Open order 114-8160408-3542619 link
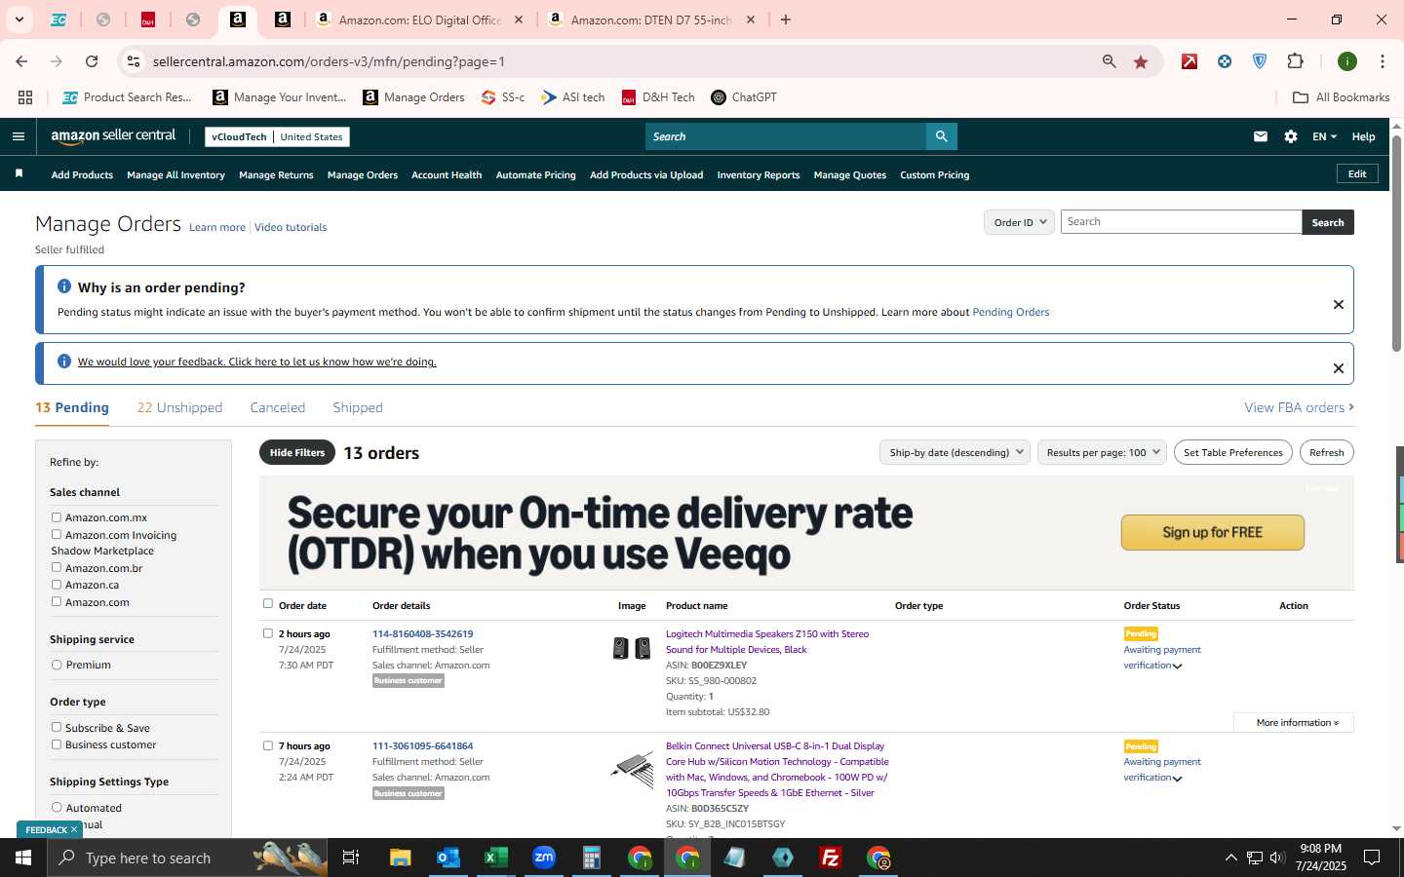The image size is (1404, 877). [x=422, y=633]
